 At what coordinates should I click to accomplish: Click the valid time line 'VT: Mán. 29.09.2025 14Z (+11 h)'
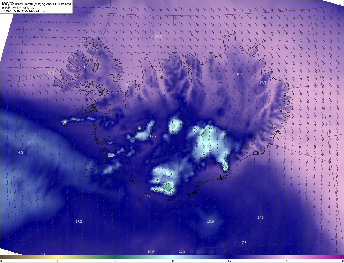point(23,11)
